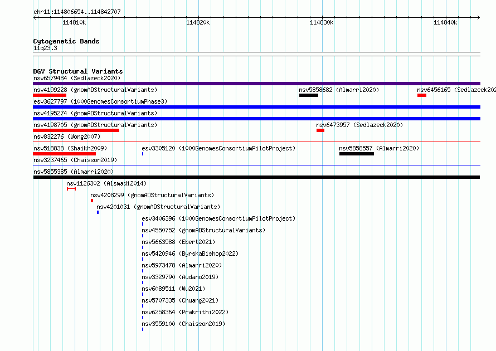496x351 pixels.
Task: Click the DGV Structural Variants track title
Action: [x=78, y=71]
